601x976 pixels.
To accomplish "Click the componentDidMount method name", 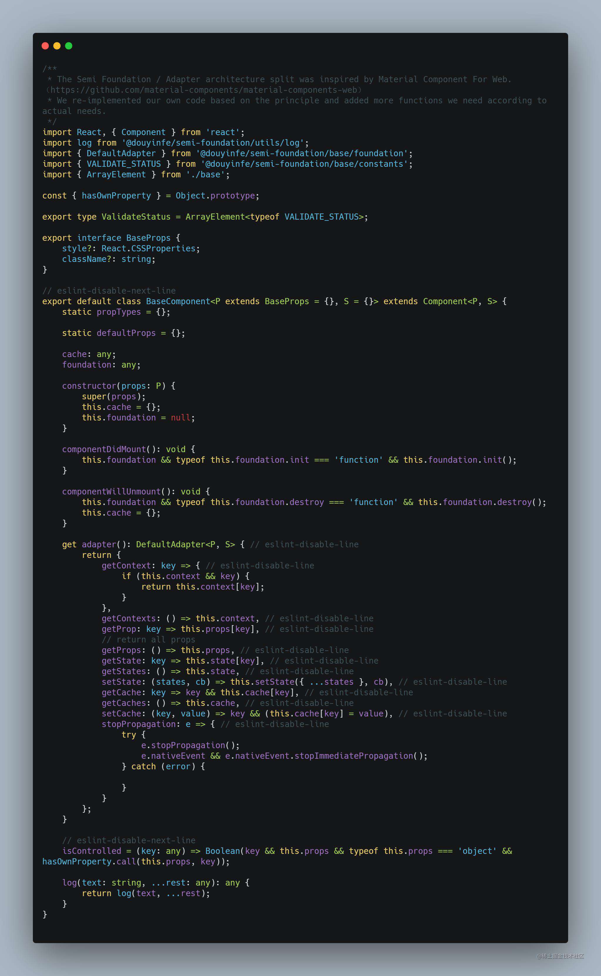I will (x=104, y=450).
